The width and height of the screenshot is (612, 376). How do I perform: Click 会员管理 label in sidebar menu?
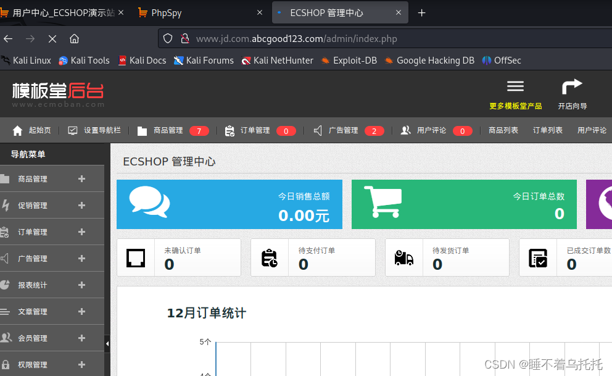coord(33,338)
